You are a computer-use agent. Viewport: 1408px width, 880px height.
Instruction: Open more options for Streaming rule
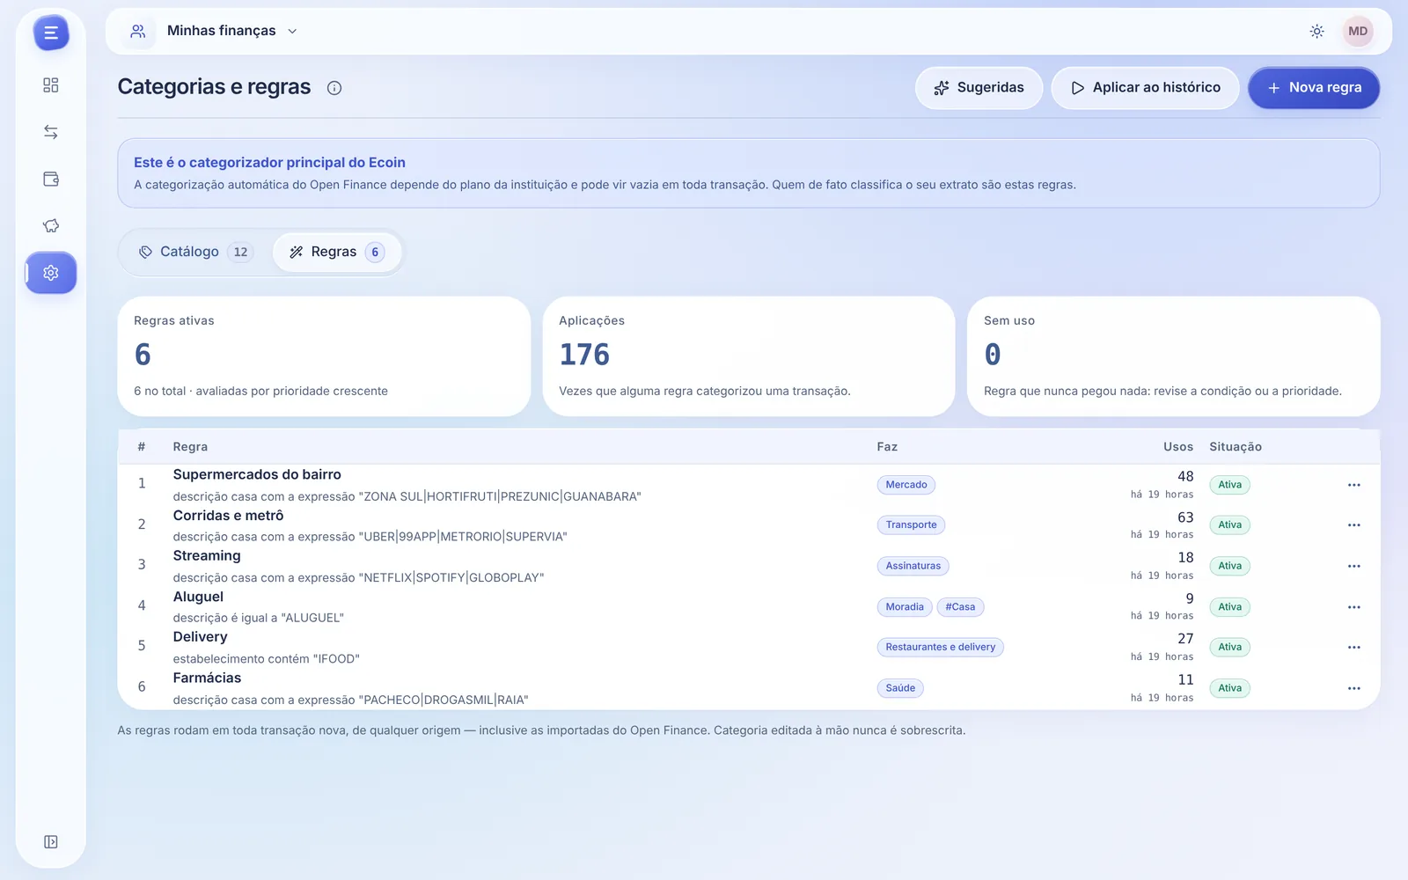(x=1353, y=566)
